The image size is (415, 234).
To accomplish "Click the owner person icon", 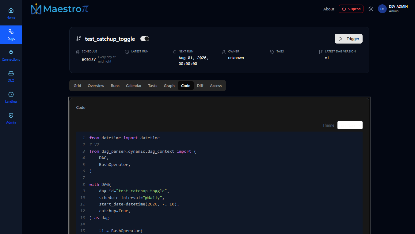I will click(224, 52).
